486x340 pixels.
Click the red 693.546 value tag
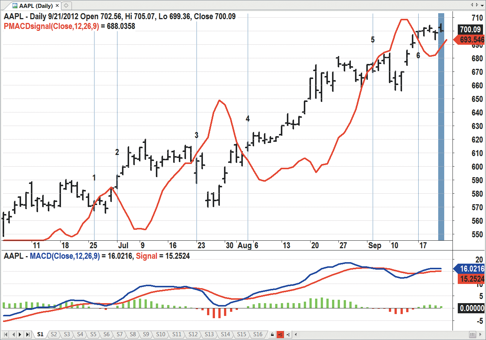click(469, 39)
